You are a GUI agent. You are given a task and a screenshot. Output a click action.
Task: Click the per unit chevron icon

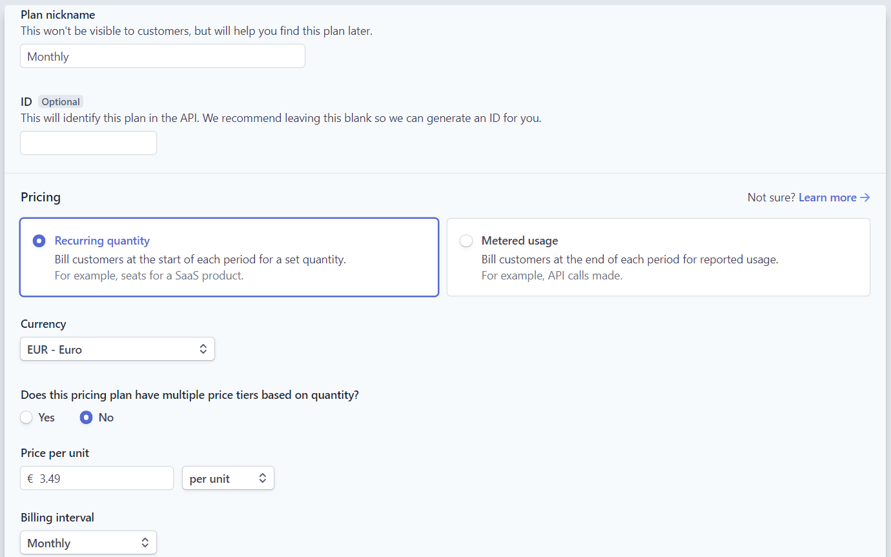click(x=263, y=478)
